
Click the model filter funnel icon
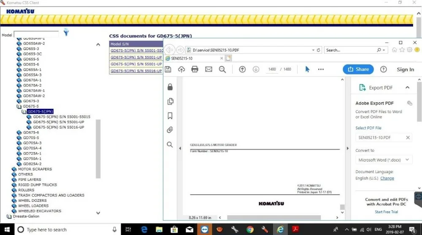coord(66,32)
